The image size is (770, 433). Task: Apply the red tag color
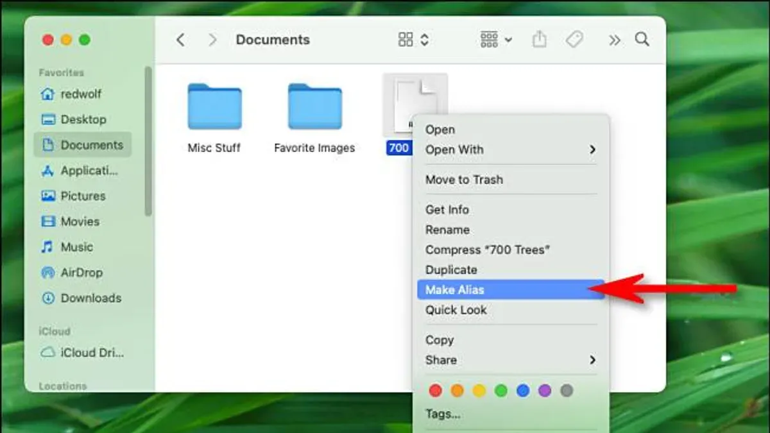436,391
